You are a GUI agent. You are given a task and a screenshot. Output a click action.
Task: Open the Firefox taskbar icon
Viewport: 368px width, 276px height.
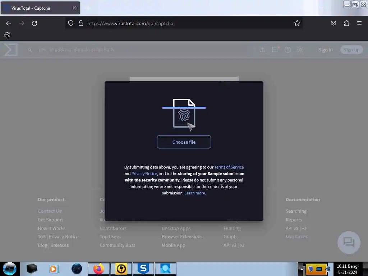coord(99,269)
